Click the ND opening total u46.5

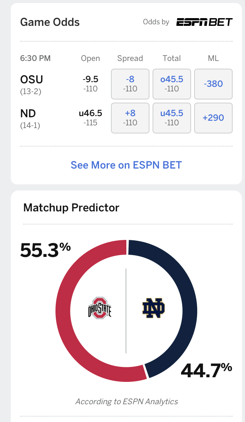(90, 113)
